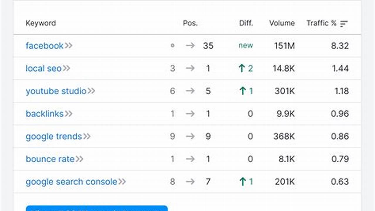Click the Traffic % column header

pyautogui.click(x=321, y=23)
